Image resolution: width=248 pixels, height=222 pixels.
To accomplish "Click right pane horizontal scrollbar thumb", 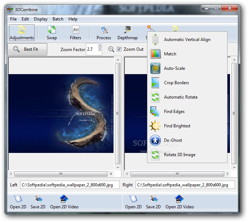I will [177, 174].
